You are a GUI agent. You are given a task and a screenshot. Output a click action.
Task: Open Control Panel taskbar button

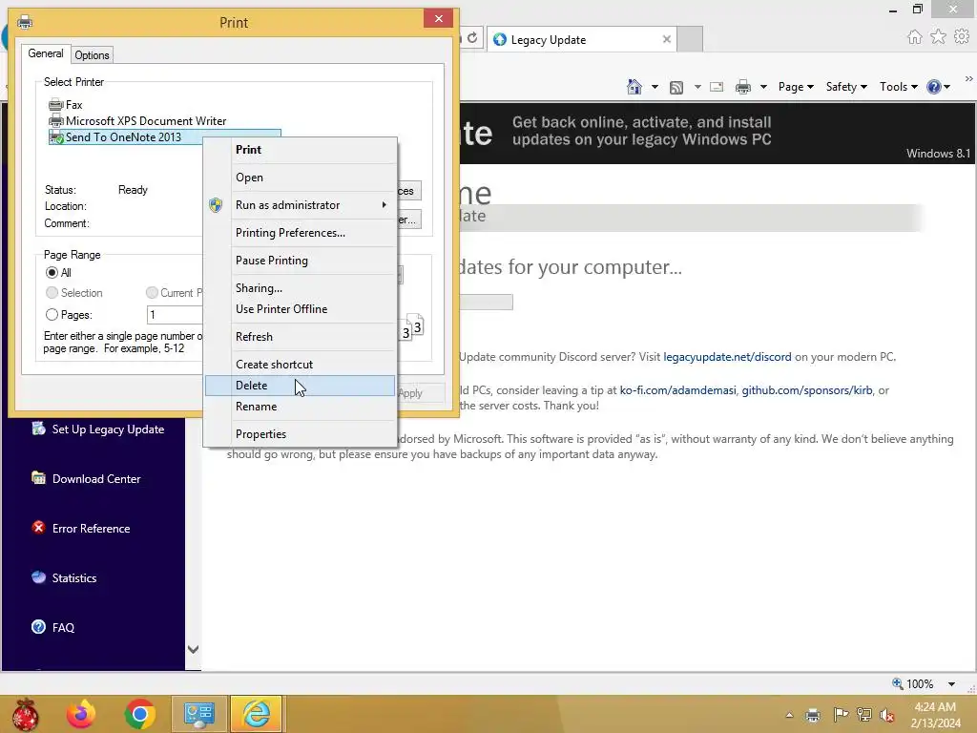[198, 714]
